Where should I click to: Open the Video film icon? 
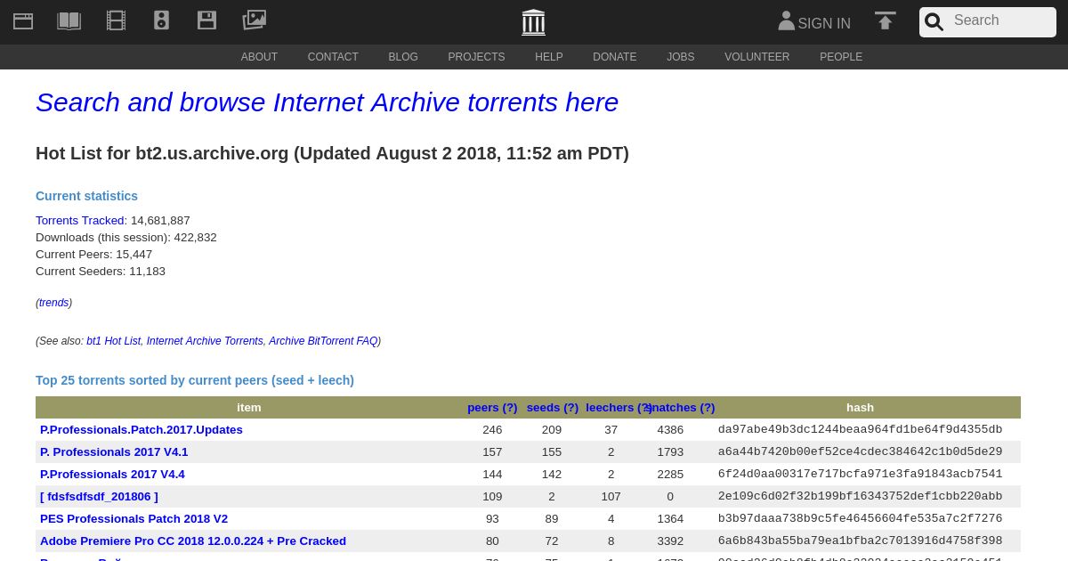click(x=116, y=20)
